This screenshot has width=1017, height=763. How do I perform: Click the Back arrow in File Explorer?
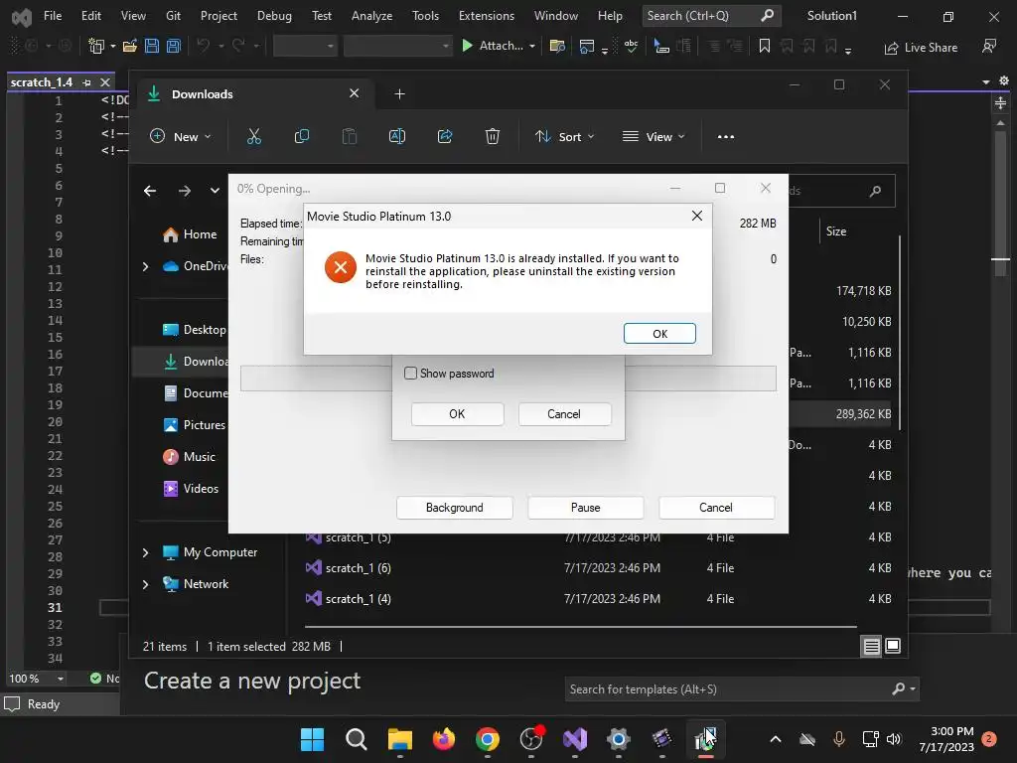[150, 191]
